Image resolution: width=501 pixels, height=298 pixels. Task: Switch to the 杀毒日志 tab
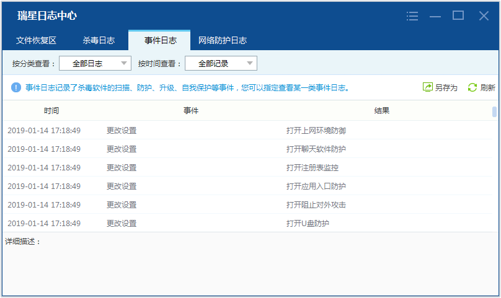pyautogui.click(x=99, y=40)
